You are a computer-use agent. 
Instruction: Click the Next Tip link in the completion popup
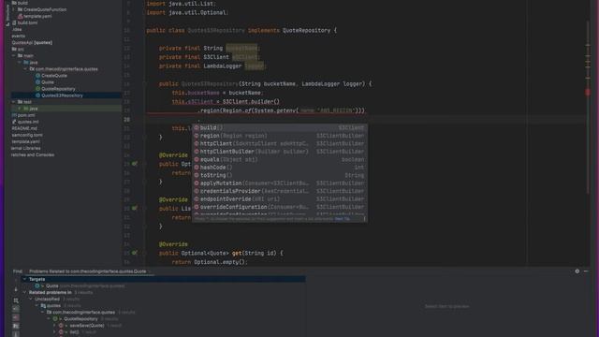[342, 219]
